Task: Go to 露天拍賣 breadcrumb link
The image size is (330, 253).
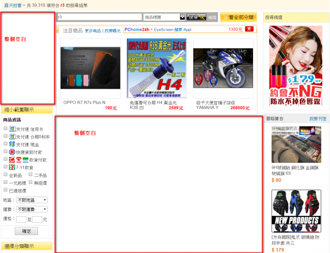Action: (x=13, y=5)
